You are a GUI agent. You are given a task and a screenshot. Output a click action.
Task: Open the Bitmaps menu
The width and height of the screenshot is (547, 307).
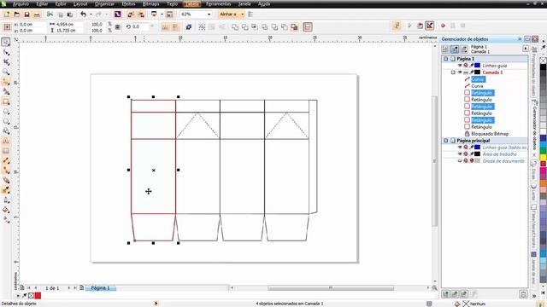pos(150,3)
